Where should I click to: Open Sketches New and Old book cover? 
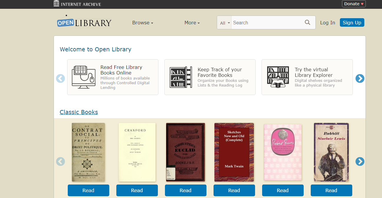(234, 152)
